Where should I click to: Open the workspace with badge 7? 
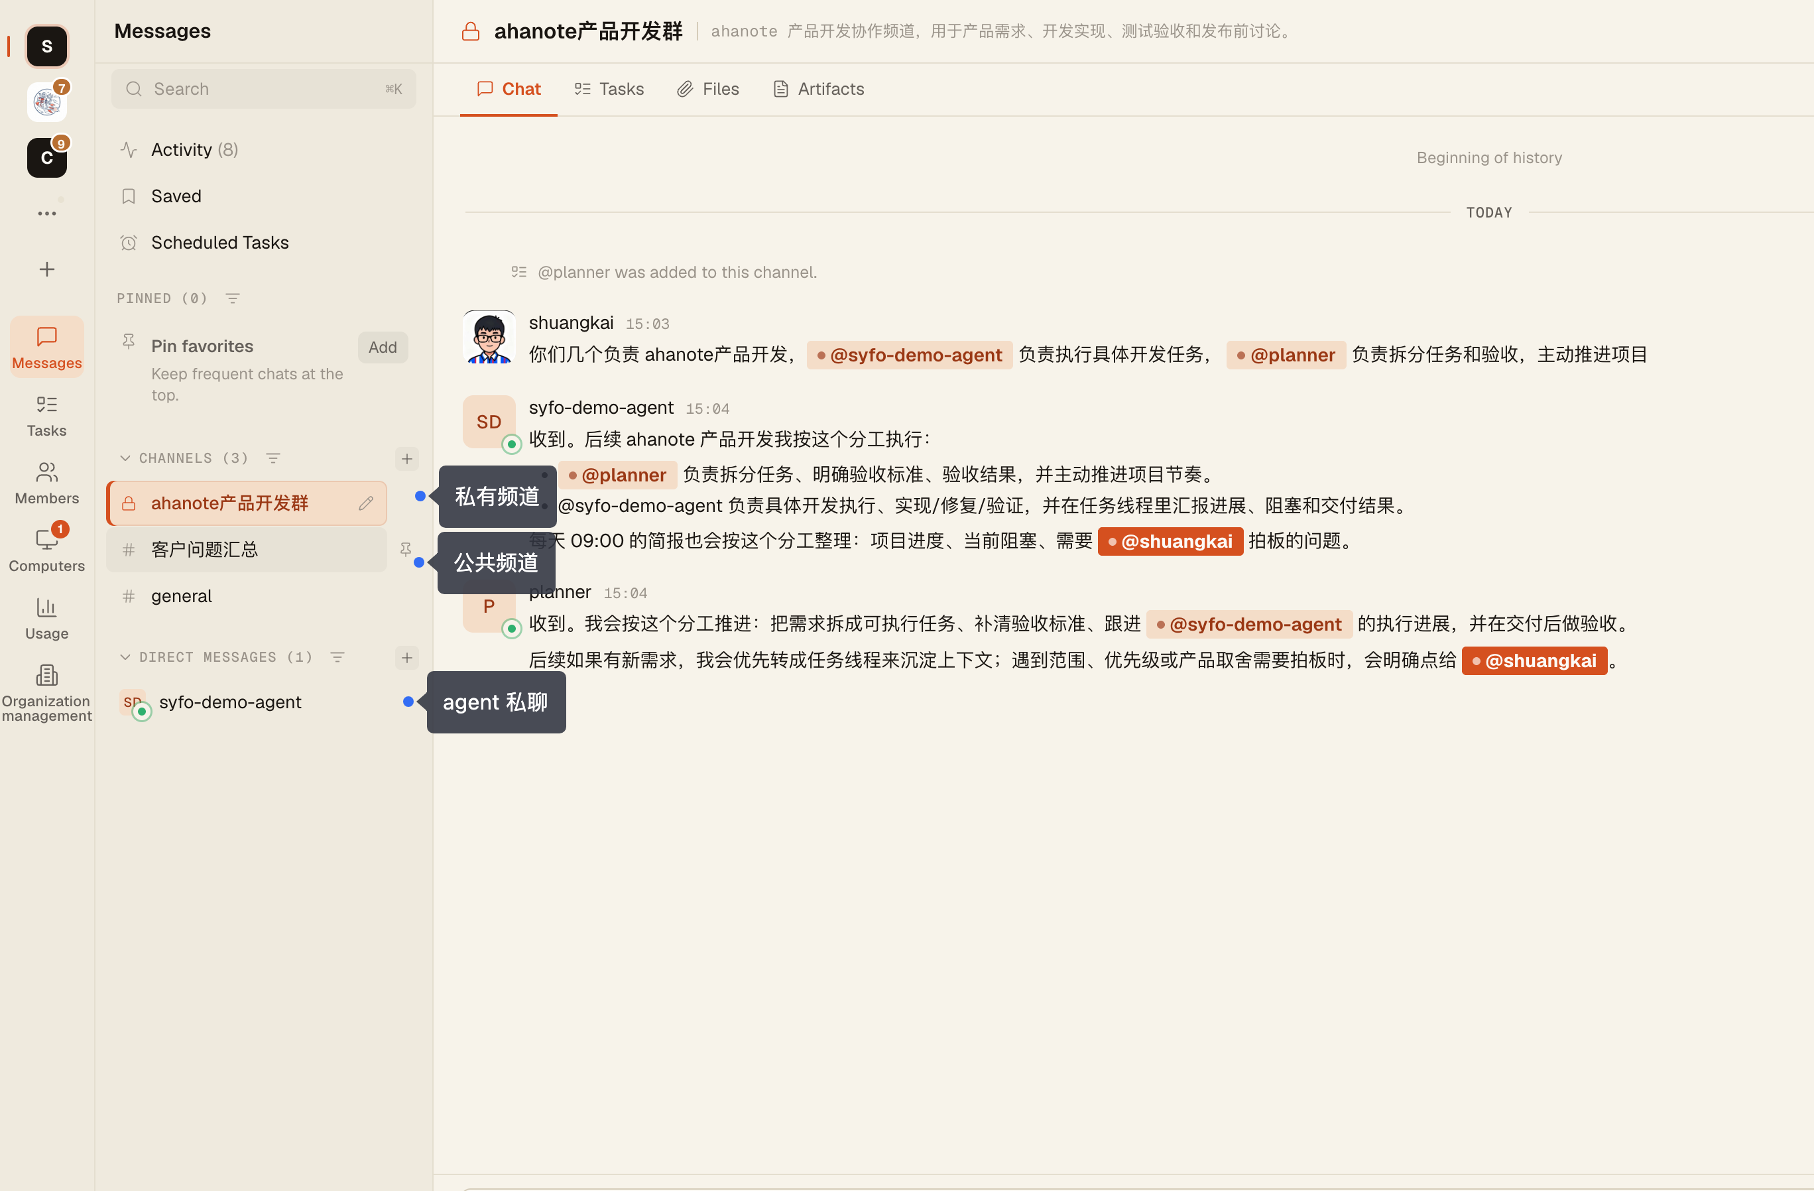pyautogui.click(x=46, y=102)
